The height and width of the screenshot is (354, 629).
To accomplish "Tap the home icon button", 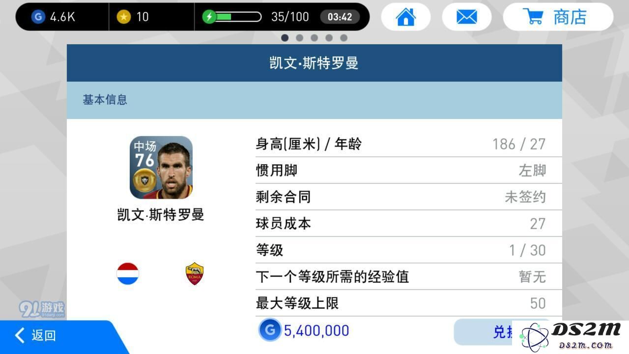I will click(x=406, y=17).
